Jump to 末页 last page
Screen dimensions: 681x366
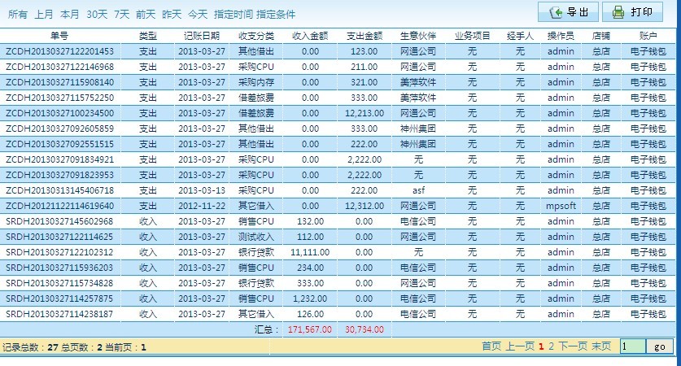pos(601,346)
